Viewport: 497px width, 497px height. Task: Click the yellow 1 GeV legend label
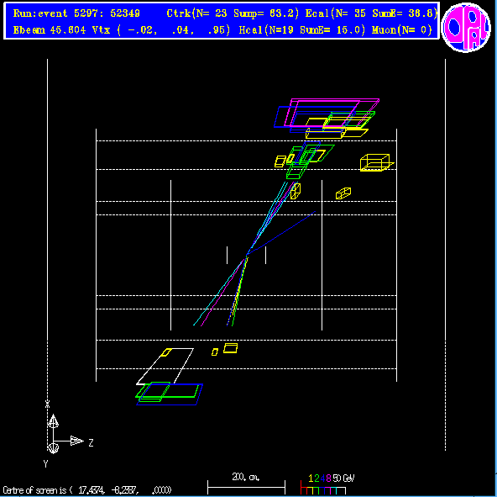311,478
